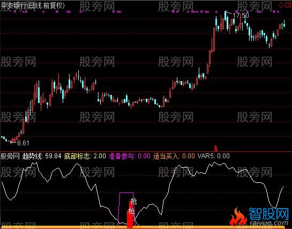The width and height of the screenshot is (292, 229).
Task: Click the upper 抢 signal label
Action: tap(133, 202)
